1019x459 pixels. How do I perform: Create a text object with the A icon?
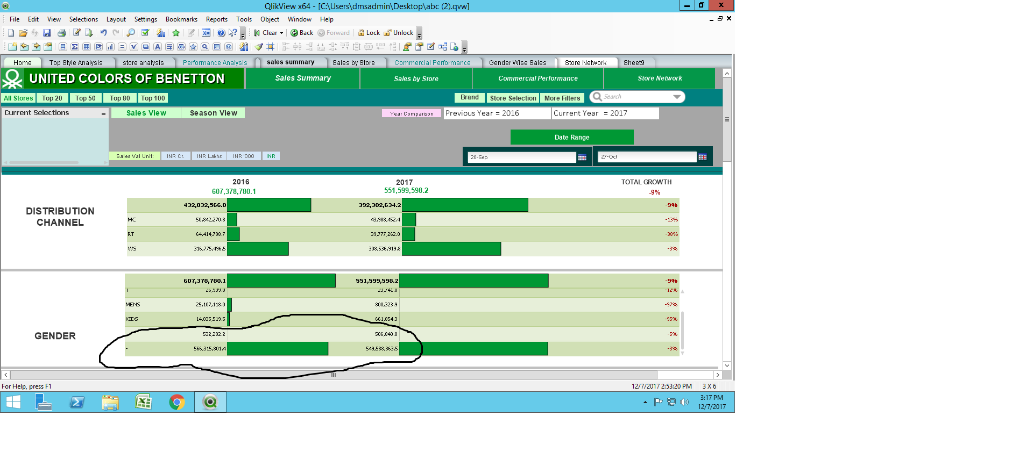point(158,47)
